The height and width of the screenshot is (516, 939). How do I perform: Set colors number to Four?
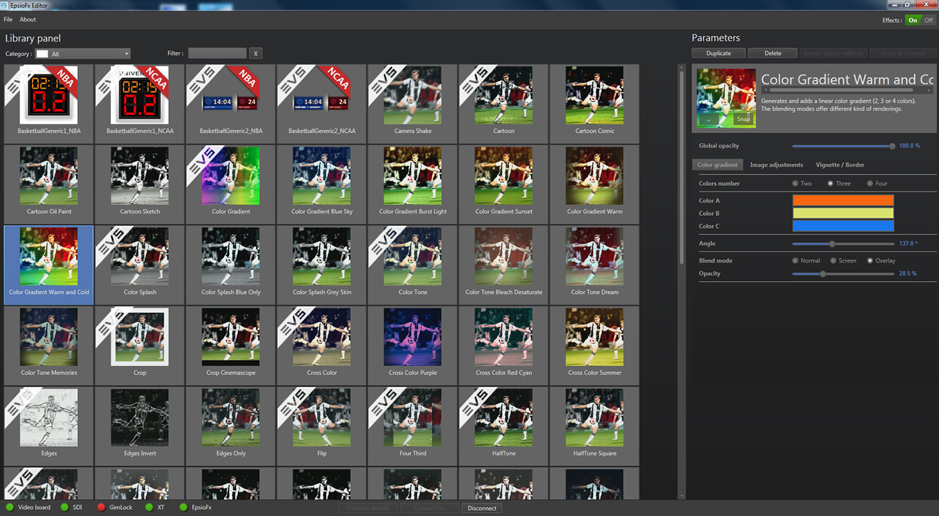point(870,183)
